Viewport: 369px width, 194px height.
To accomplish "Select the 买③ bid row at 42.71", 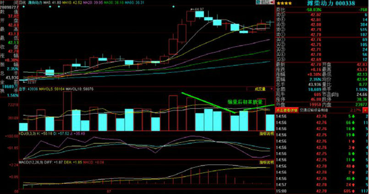I will (x=322, y=49).
